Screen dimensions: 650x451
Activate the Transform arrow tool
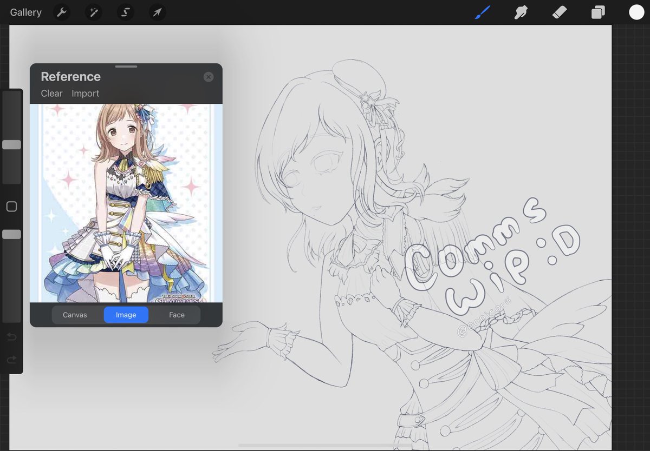pyautogui.click(x=157, y=12)
